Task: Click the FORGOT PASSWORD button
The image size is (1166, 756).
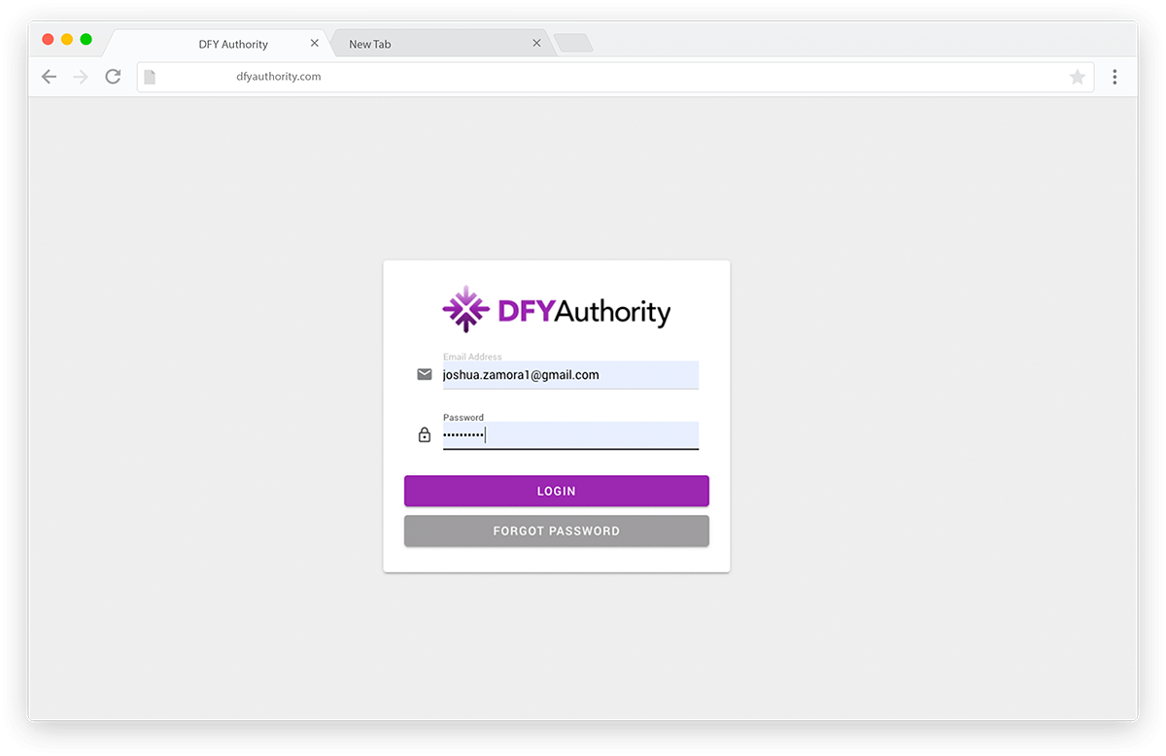Action: 557,531
